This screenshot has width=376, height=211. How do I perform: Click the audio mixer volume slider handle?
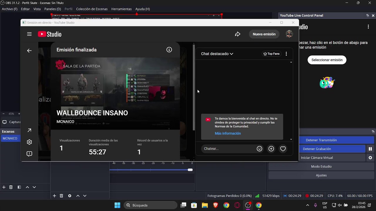pyautogui.click(x=190, y=170)
